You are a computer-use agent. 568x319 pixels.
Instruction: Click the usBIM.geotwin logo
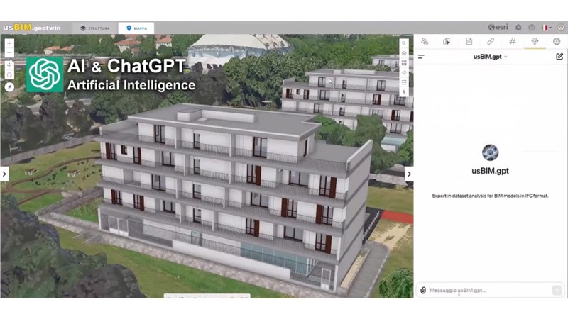click(32, 28)
